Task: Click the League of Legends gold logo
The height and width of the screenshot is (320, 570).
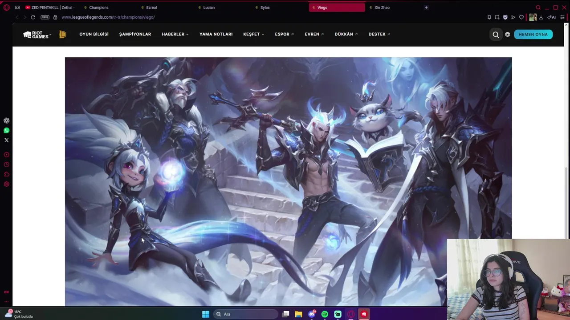Action: (x=62, y=34)
